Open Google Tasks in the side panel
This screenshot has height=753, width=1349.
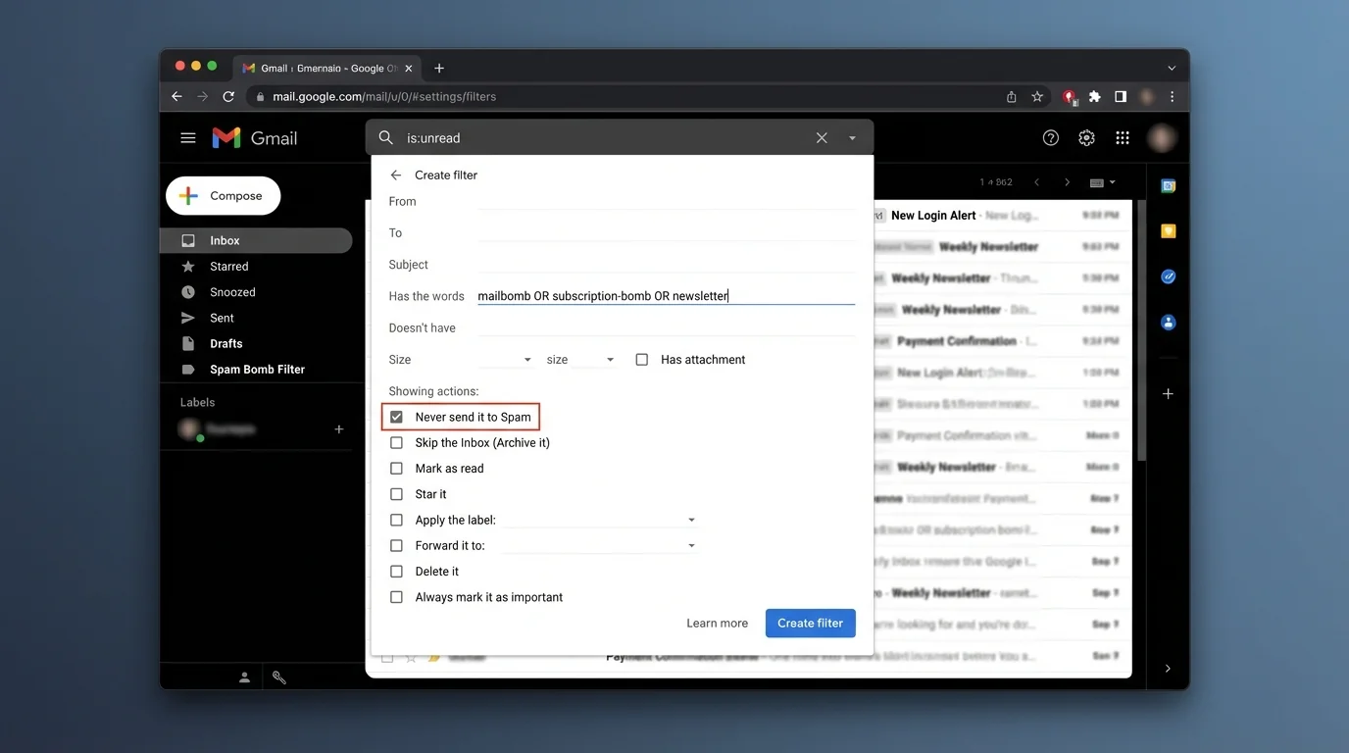pyautogui.click(x=1167, y=276)
